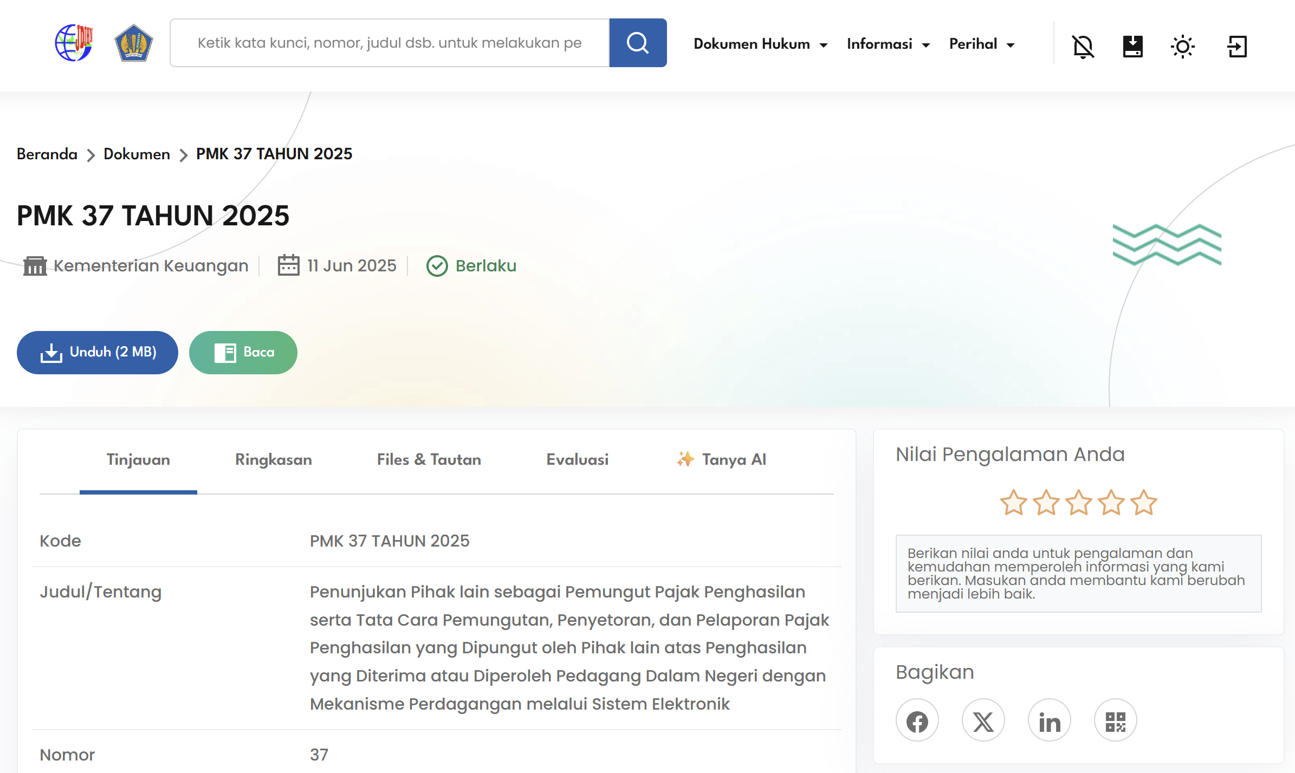
Task: Click the feedback box 'Berikan nilai anda'
Action: [x=1078, y=574]
